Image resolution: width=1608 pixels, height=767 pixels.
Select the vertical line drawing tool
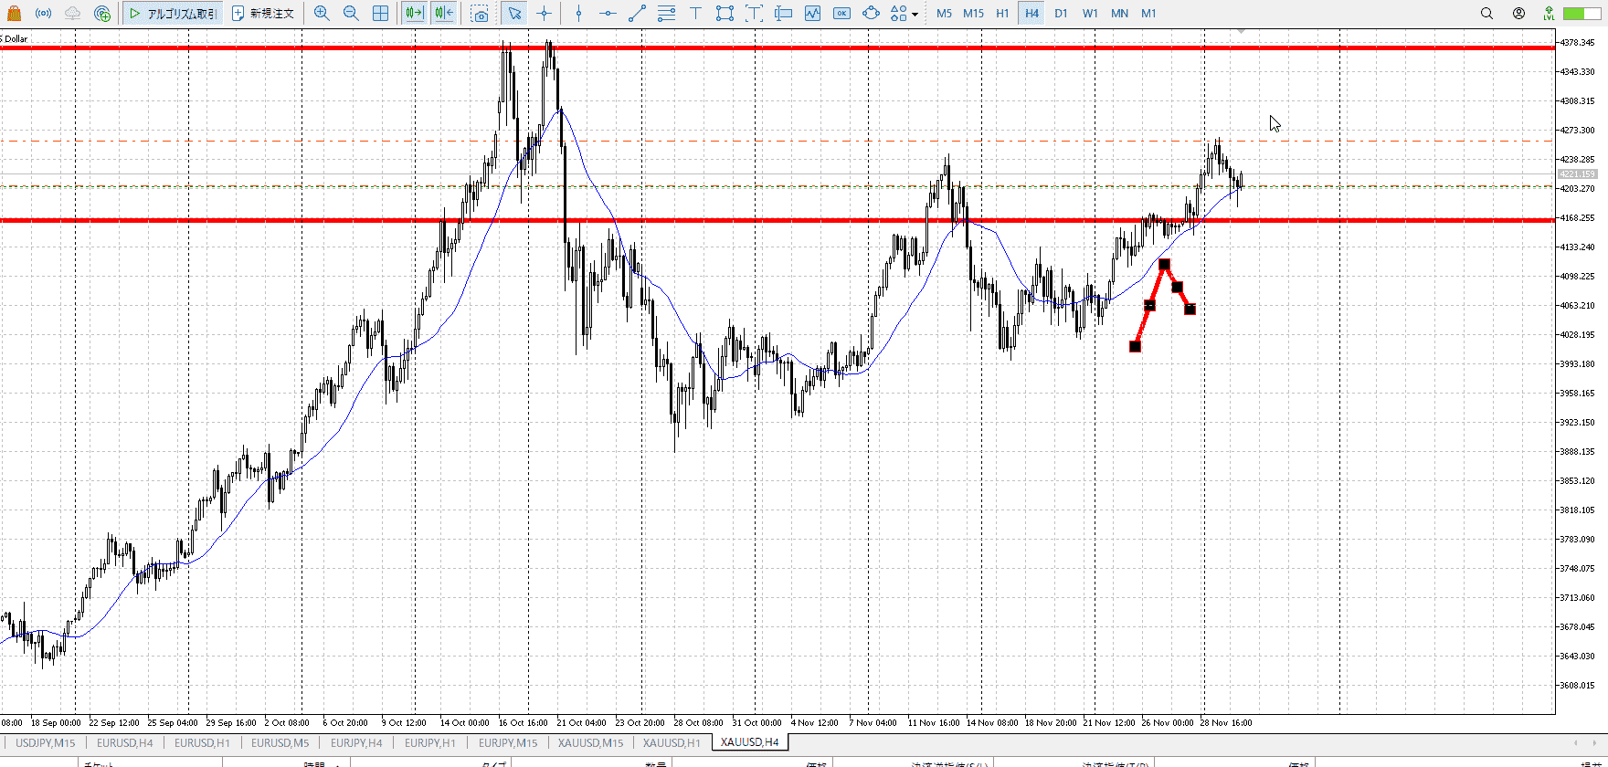pos(578,14)
